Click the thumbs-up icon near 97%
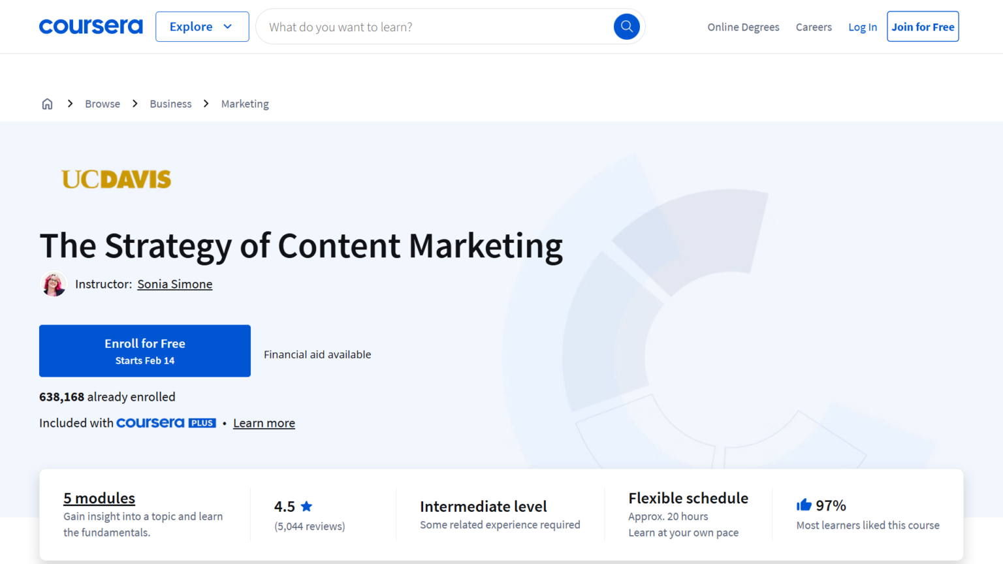Screen dimensions: 1003x564 tap(804, 504)
